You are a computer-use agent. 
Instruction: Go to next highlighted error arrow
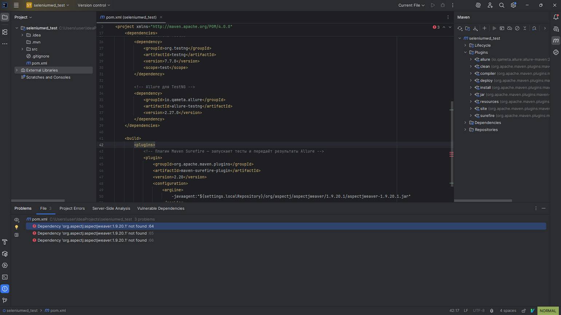[x=450, y=27]
